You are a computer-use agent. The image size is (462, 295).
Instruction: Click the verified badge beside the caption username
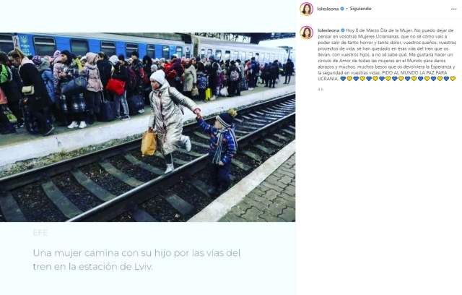click(x=343, y=30)
